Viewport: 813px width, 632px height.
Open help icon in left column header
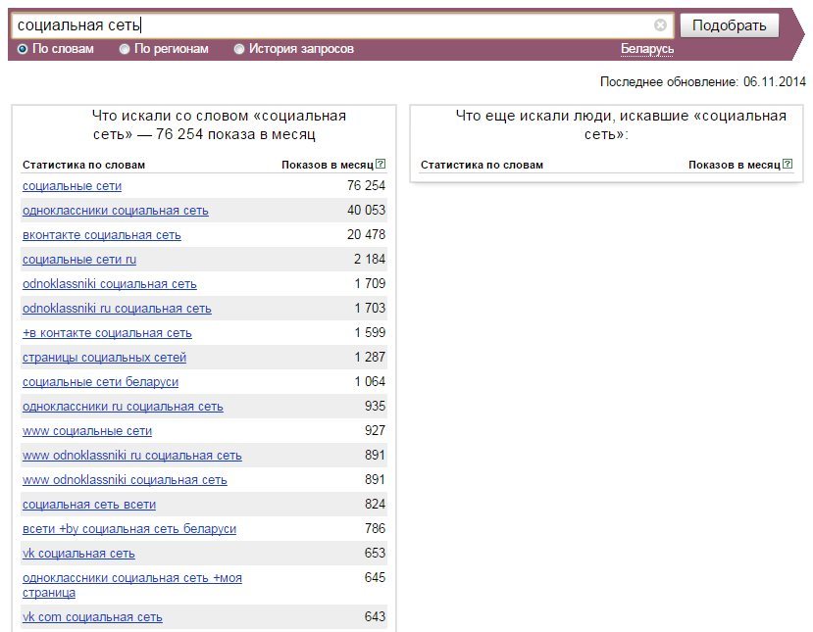(381, 165)
